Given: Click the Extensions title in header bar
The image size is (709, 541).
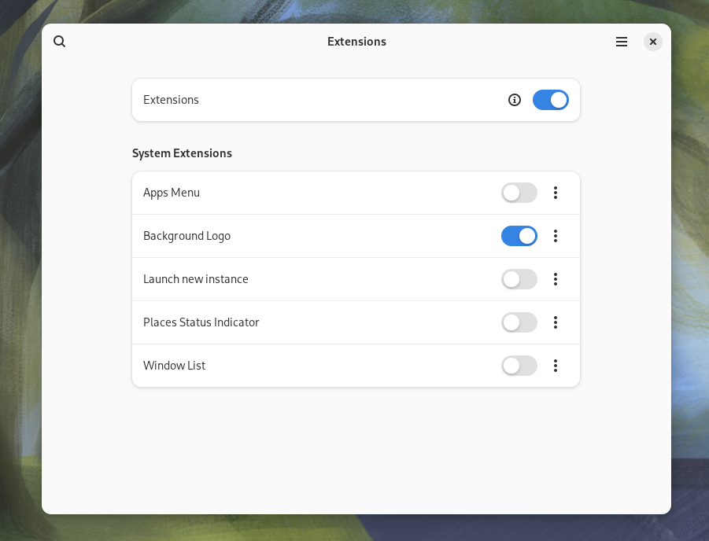Looking at the screenshot, I should pyautogui.click(x=356, y=42).
